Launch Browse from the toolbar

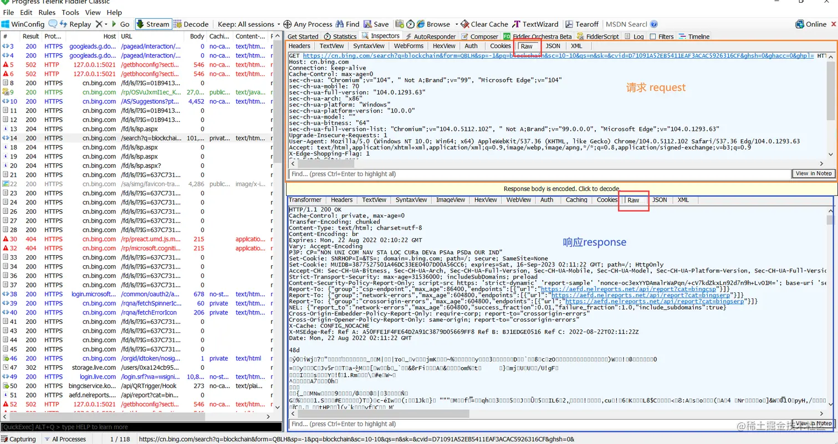coord(433,24)
